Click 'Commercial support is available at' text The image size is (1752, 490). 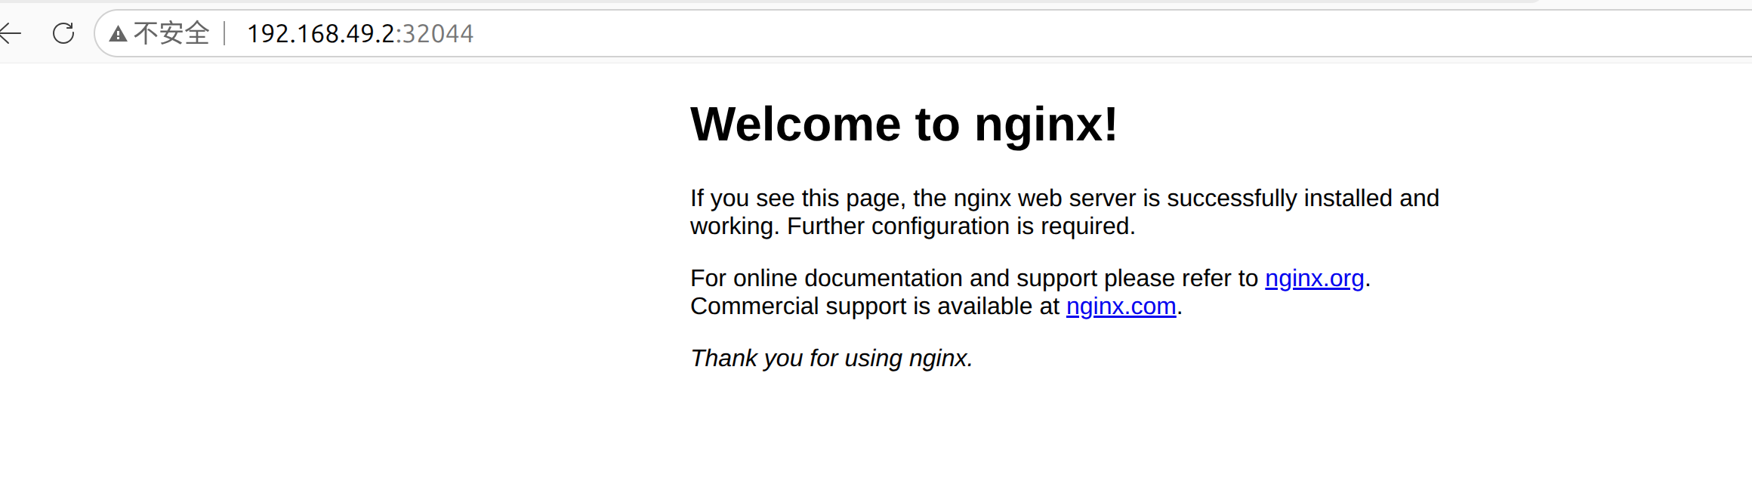click(x=874, y=307)
